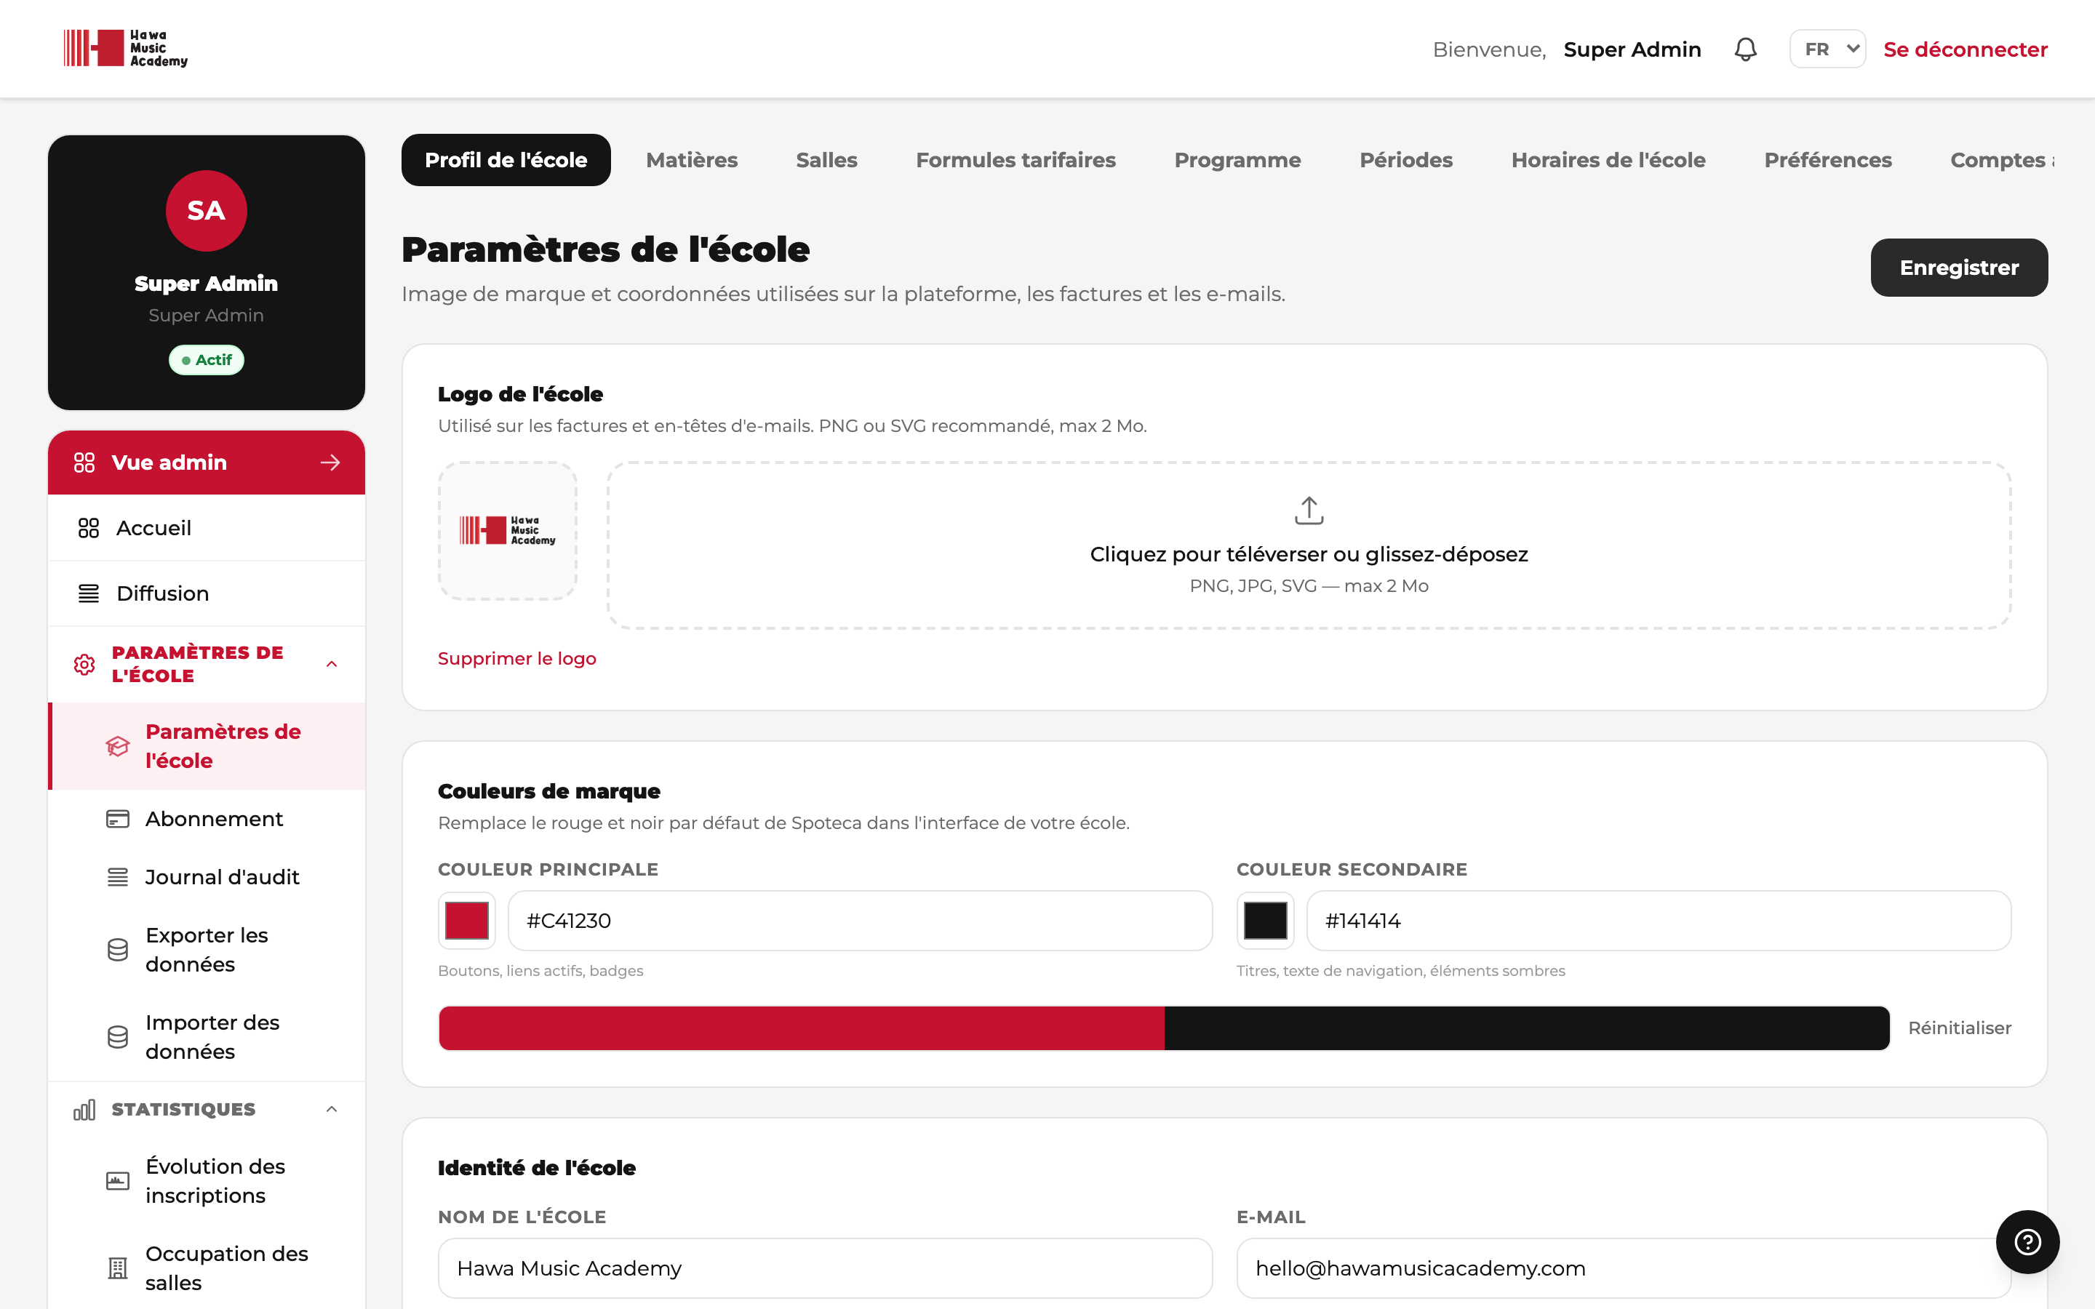Click the help question mark button
The image size is (2095, 1309).
(2027, 1241)
